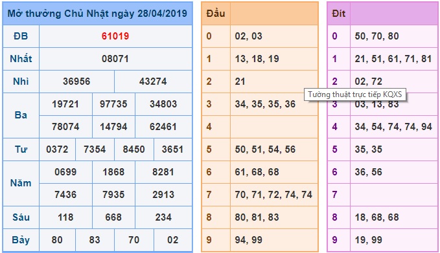The image size is (440, 253).
Task: Click fourth prize number 3651
Action: click(x=172, y=149)
